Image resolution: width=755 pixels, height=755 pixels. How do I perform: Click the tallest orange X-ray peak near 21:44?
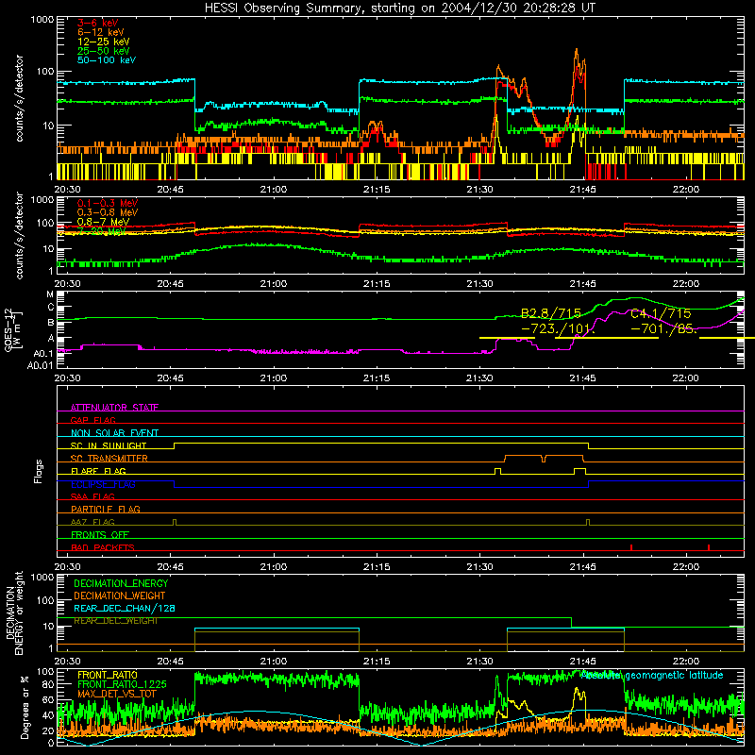(x=577, y=50)
